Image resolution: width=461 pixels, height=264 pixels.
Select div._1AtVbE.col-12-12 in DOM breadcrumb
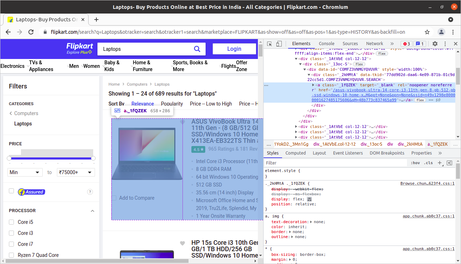click(x=334, y=144)
